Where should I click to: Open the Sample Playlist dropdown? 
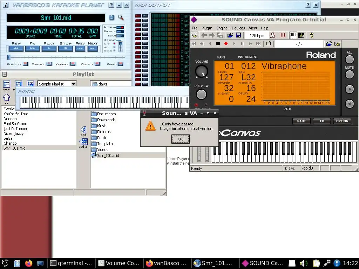click(73, 84)
